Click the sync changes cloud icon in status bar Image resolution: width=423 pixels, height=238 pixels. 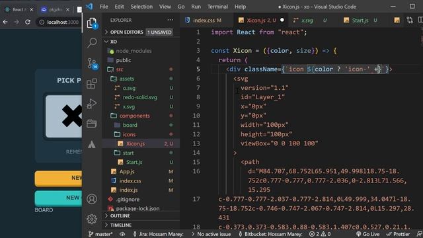click(x=122, y=234)
